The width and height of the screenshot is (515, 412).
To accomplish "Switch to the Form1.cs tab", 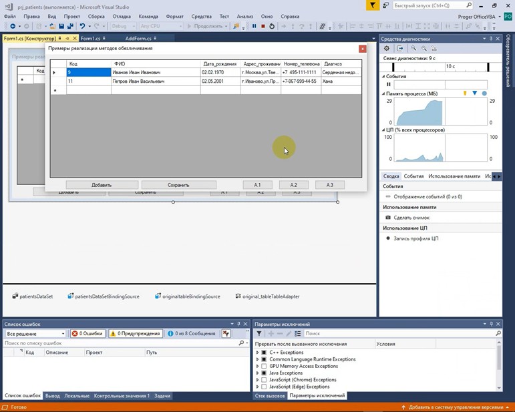I will (x=90, y=39).
